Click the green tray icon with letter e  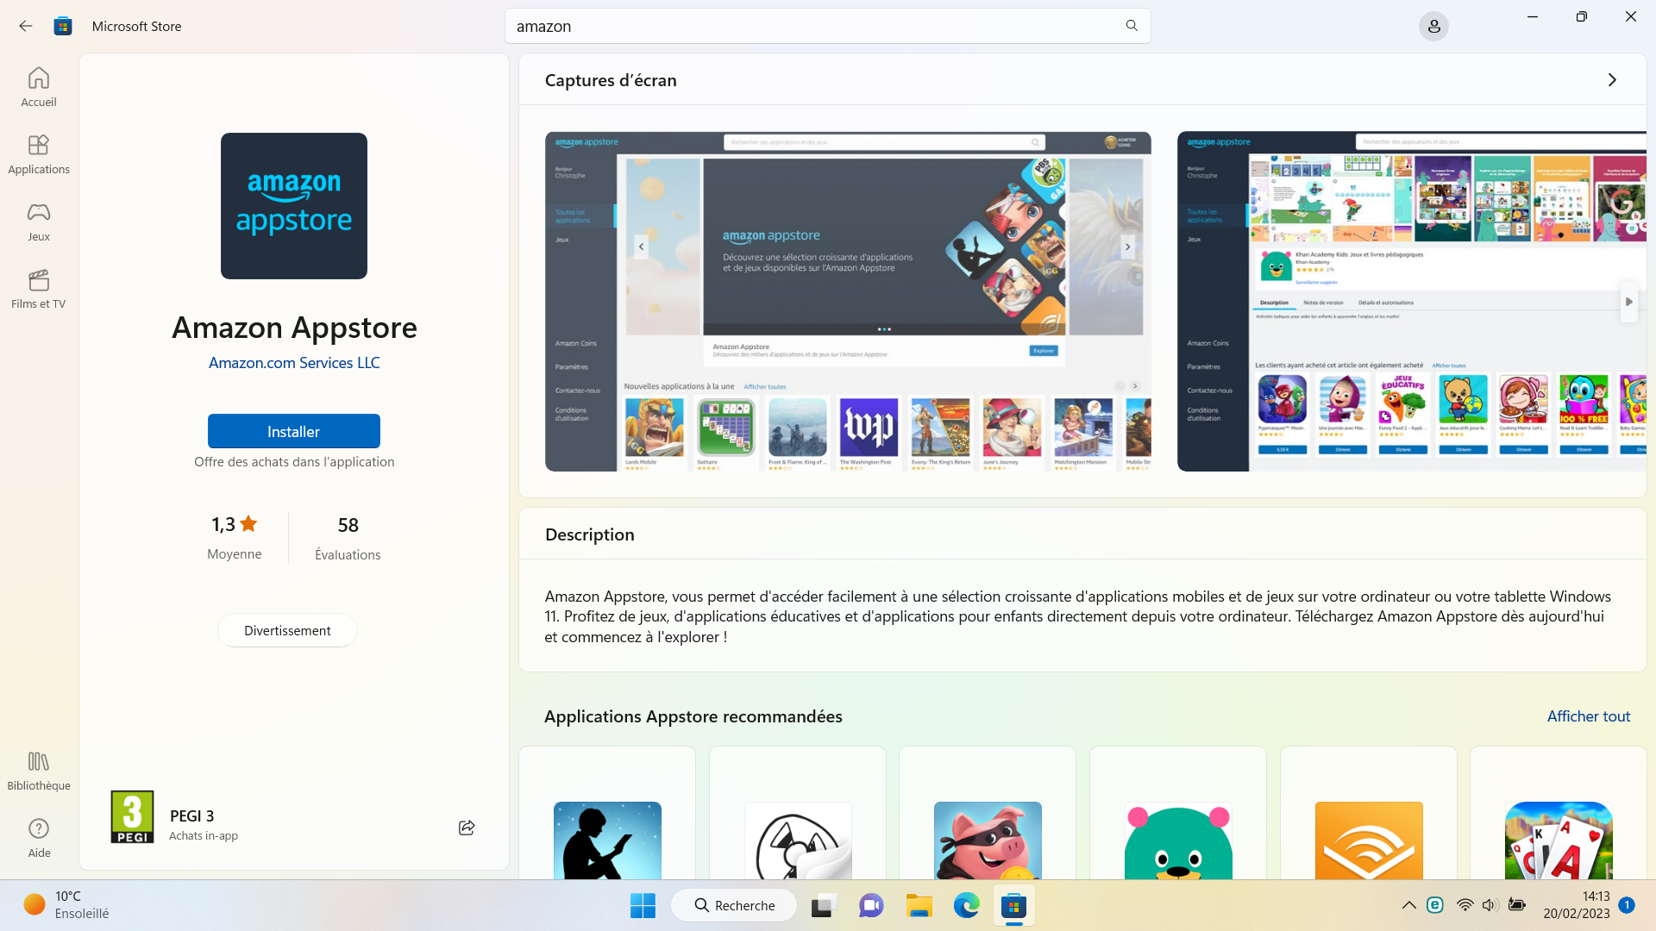[x=1435, y=905]
